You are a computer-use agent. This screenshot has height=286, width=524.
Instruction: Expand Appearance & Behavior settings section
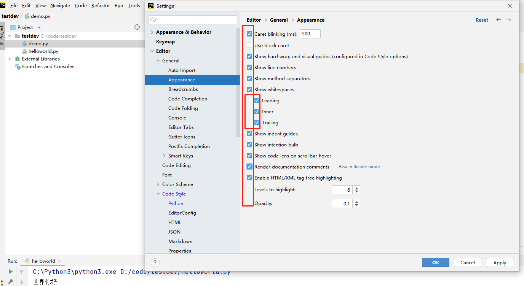152,32
